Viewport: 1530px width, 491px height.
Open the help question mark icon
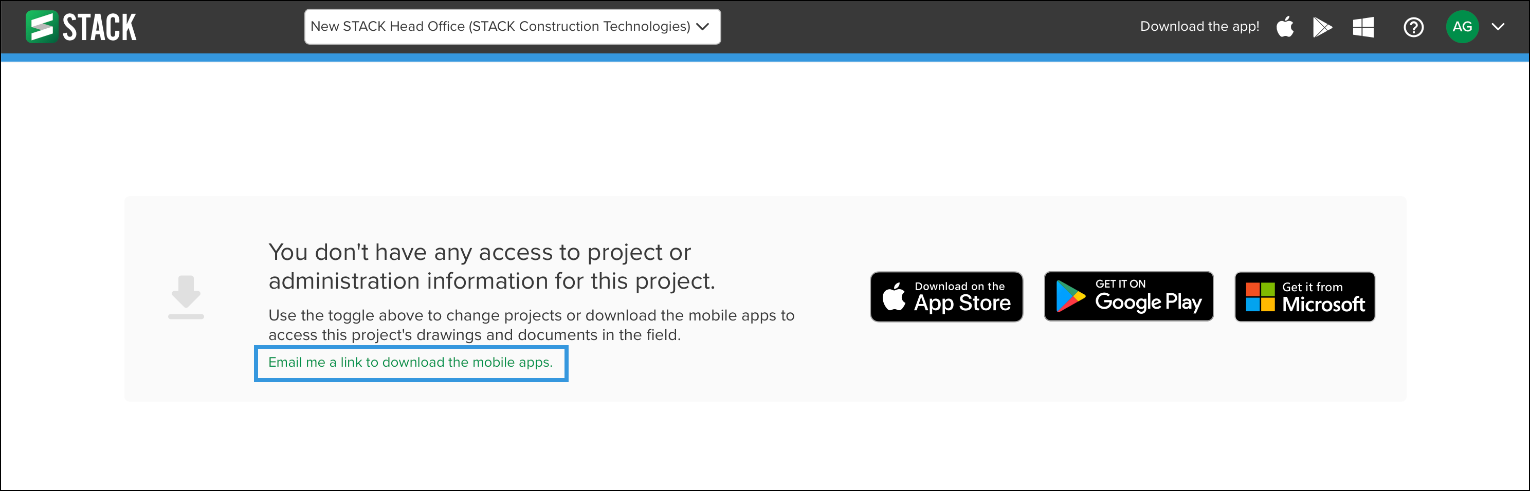pyautogui.click(x=1413, y=27)
